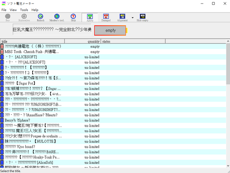The height and width of the screenshot is (173, 230).
Task: Select the 魔王?地下要 title row
Action: point(113,126)
